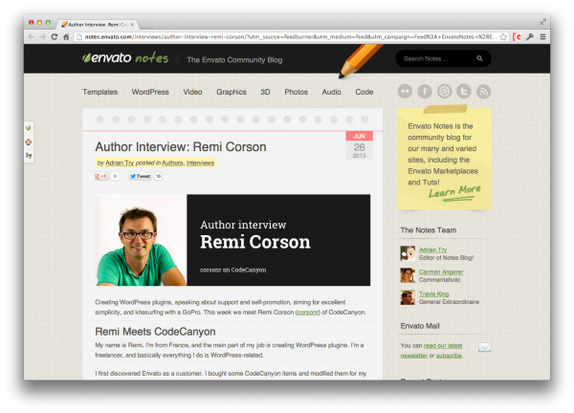Click the Tweet button
The image size is (574, 413).
click(140, 176)
